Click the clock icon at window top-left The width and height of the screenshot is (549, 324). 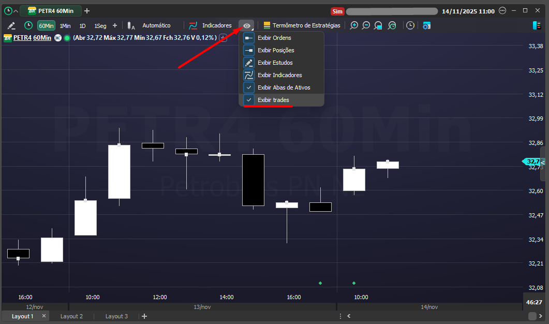8,11
